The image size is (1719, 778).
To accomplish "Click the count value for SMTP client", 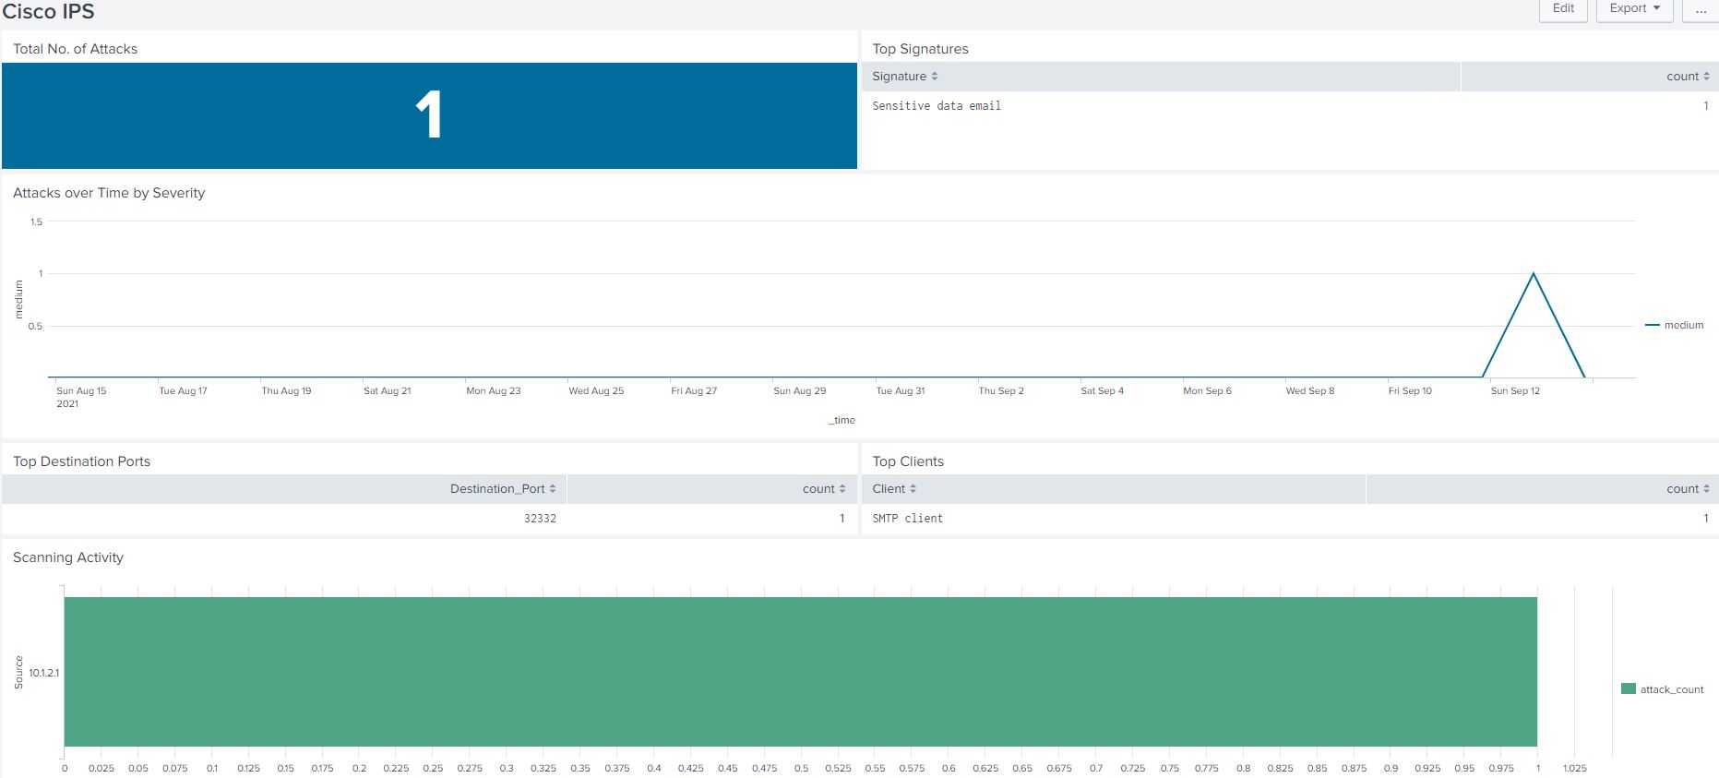I will click(1705, 519).
